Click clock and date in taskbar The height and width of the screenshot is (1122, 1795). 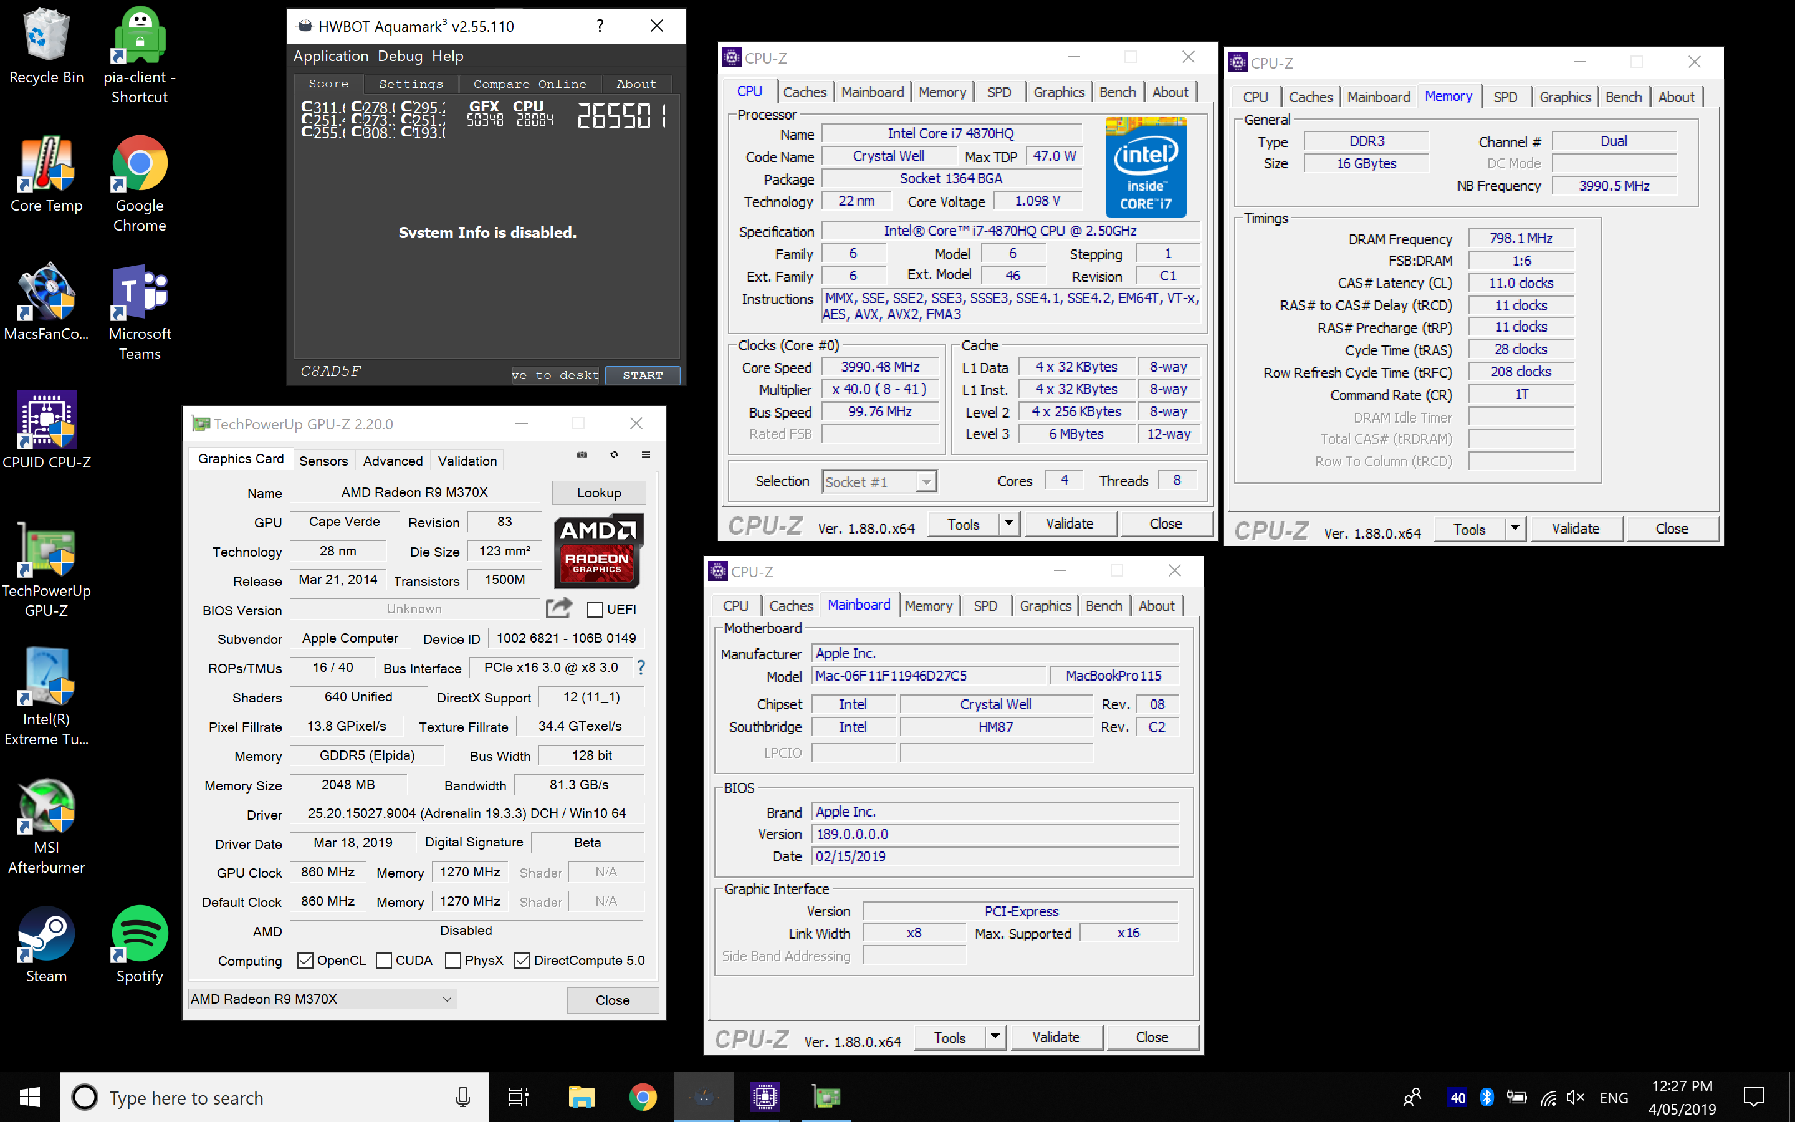pos(1682,1097)
